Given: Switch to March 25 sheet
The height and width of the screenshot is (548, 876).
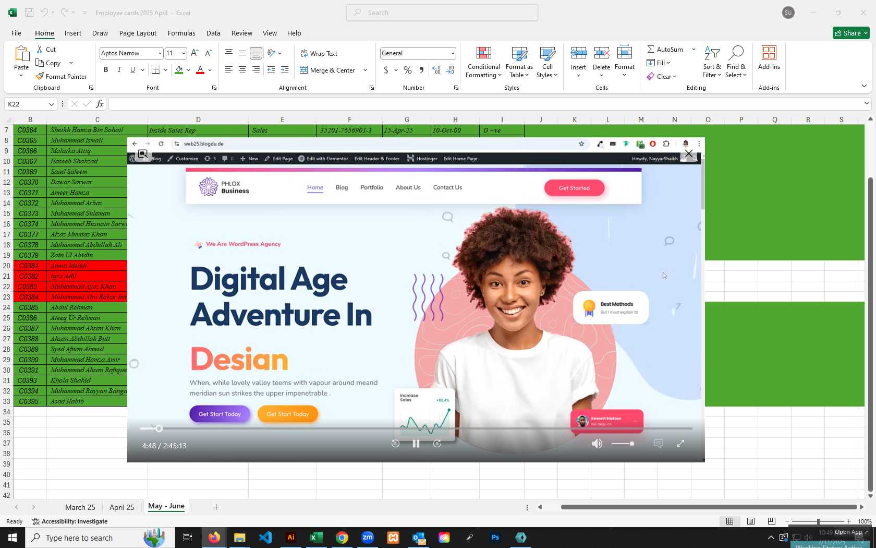Looking at the screenshot, I should point(80,507).
